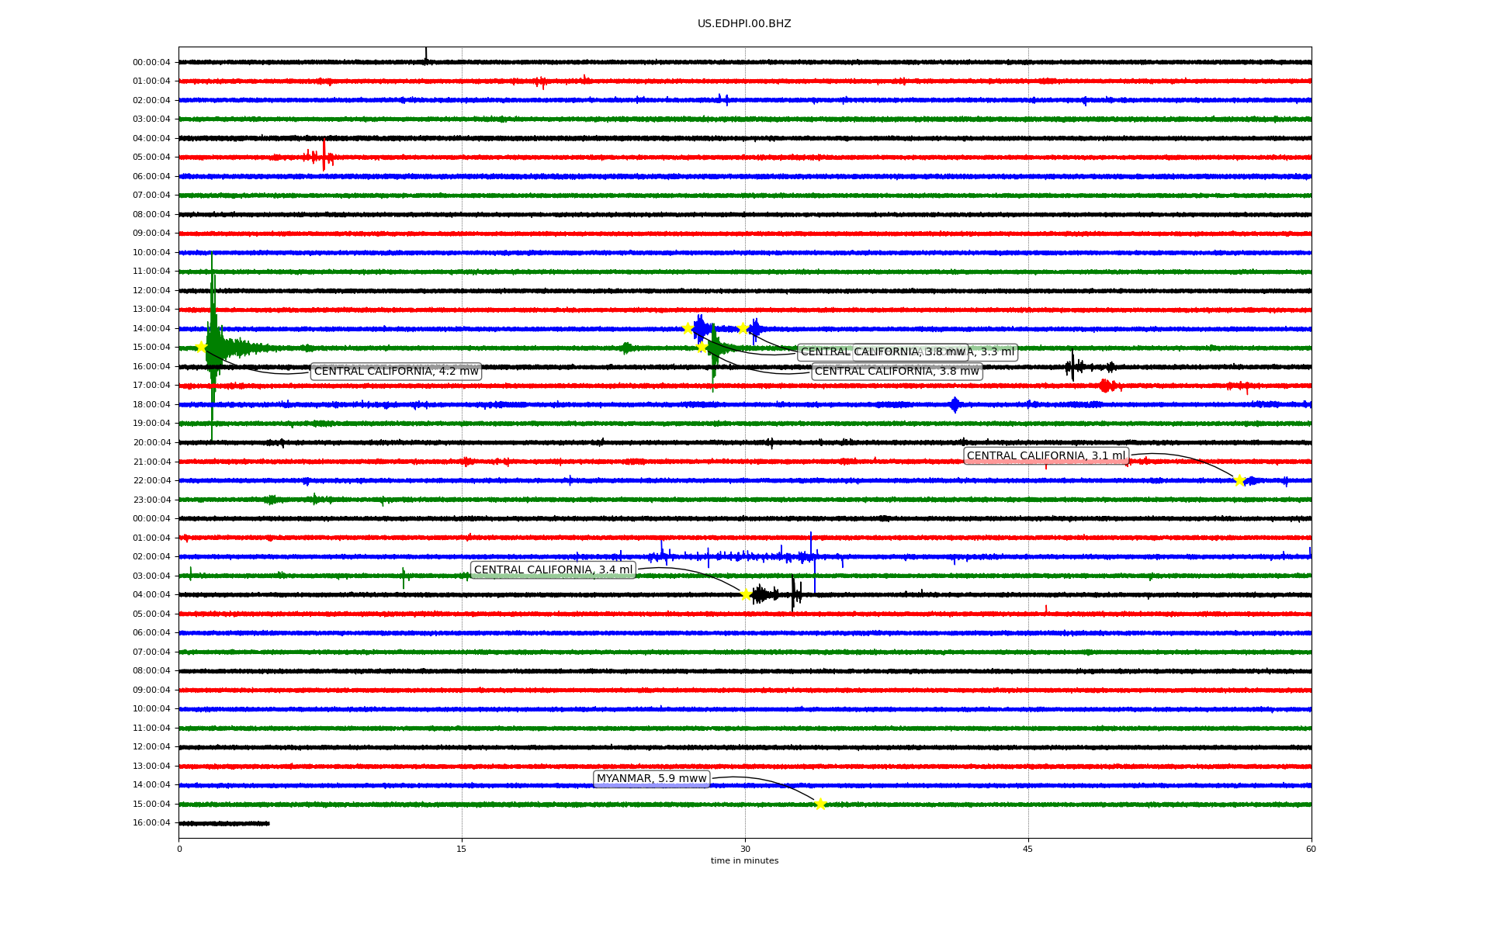Screen dimensions: 1490x931
Task: Select the 20:00:04 trace time label
Action: coord(151,443)
